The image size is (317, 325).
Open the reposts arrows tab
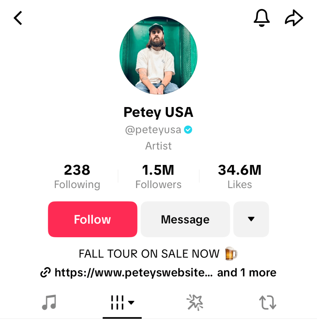[267, 302]
